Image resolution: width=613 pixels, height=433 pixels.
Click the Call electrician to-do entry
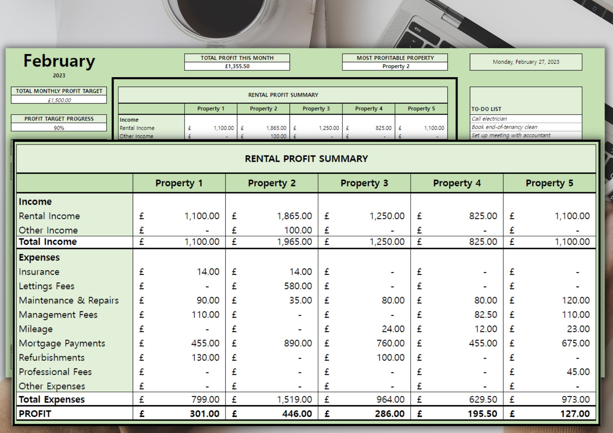click(489, 119)
